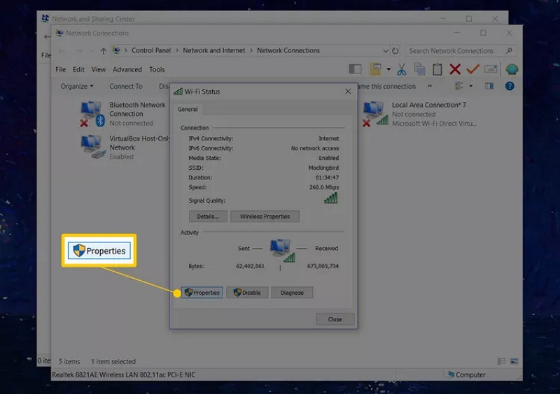The height and width of the screenshot is (394, 560).
Task: Click the scissors Cut icon
Action: (x=402, y=69)
